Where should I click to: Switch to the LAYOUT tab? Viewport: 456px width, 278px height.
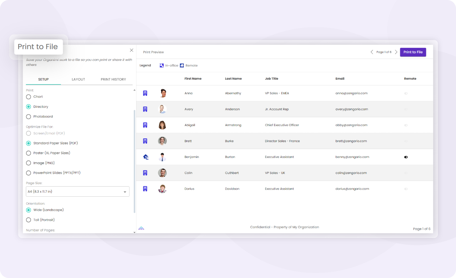coord(78,79)
